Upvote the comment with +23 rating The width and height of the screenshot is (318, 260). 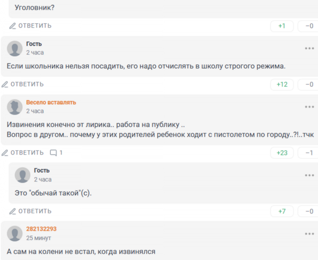(x=281, y=153)
